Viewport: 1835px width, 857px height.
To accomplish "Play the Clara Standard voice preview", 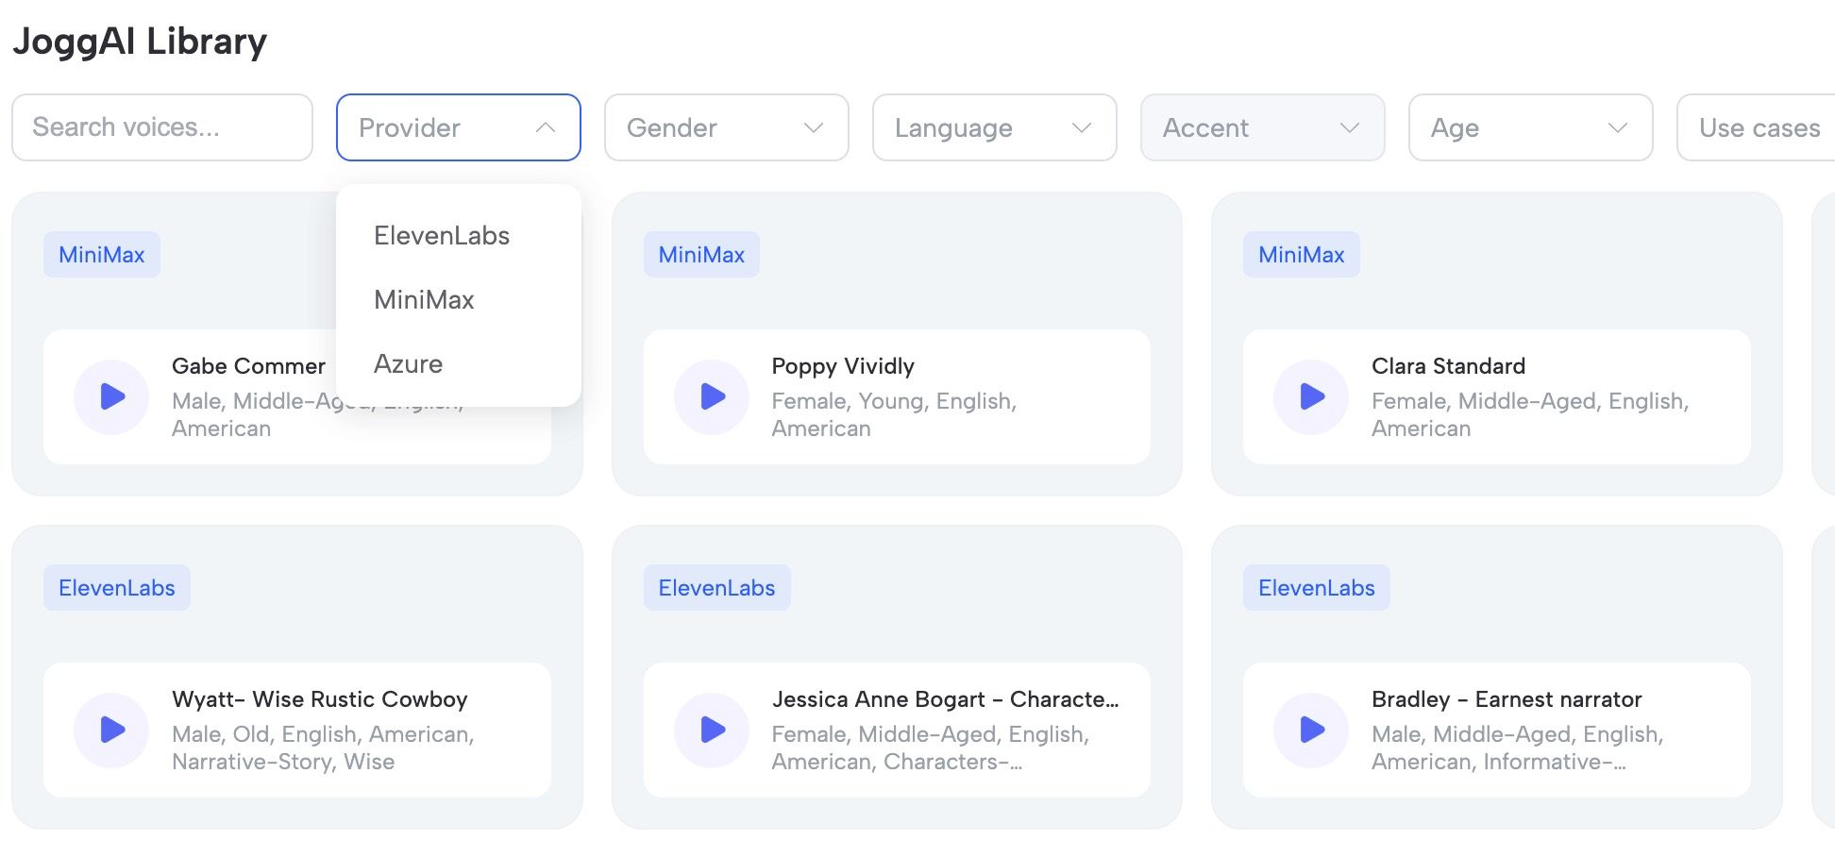I will 1310,397.
